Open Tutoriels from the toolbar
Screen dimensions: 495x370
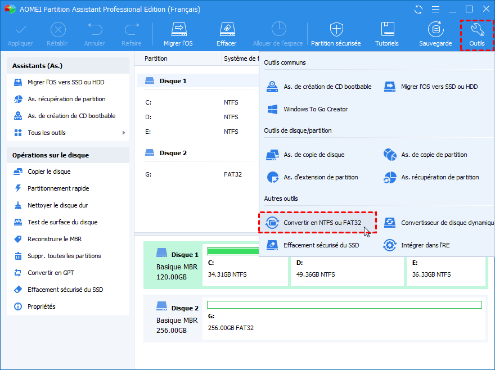click(387, 35)
